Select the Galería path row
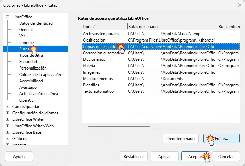Screen dimensions: 245x166 tap(161, 66)
